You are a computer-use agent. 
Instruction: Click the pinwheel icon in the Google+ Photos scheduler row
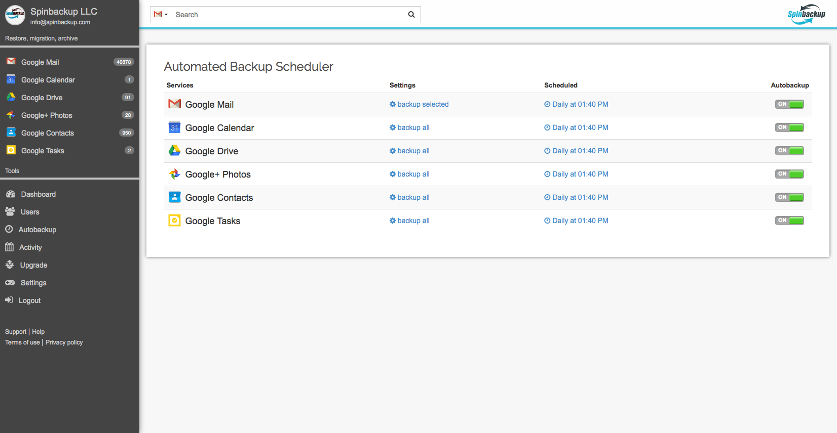(175, 174)
